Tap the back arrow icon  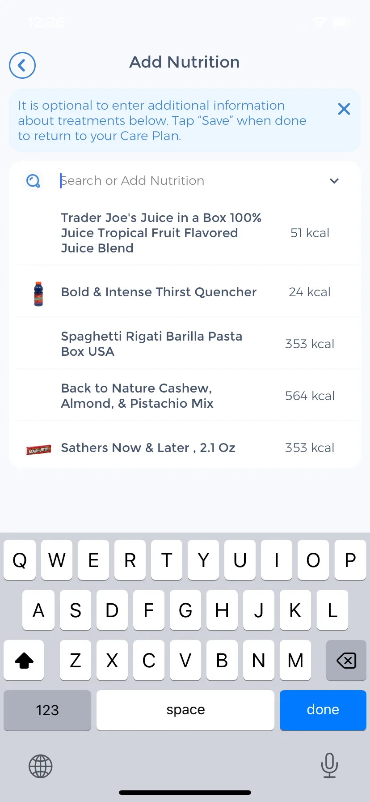point(22,65)
